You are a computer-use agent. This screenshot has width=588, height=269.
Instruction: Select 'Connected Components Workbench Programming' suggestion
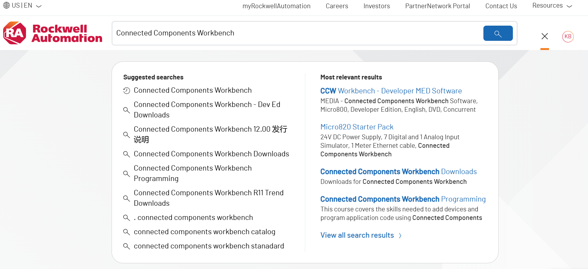tap(193, 173)
